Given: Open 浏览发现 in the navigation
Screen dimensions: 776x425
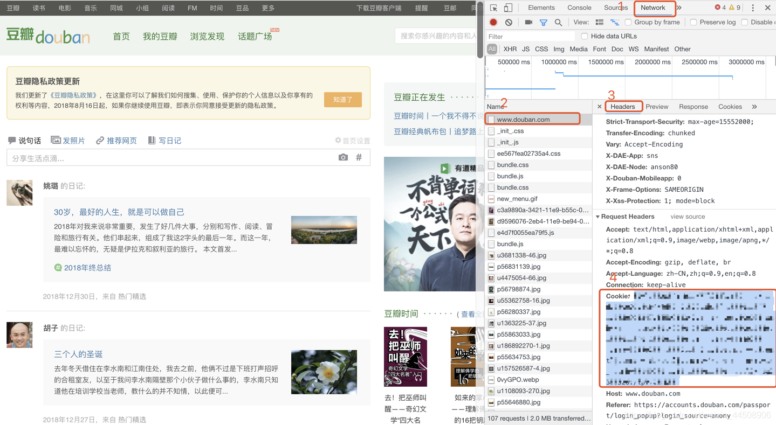Looking at the screenshot, I should tap(207, 37).
